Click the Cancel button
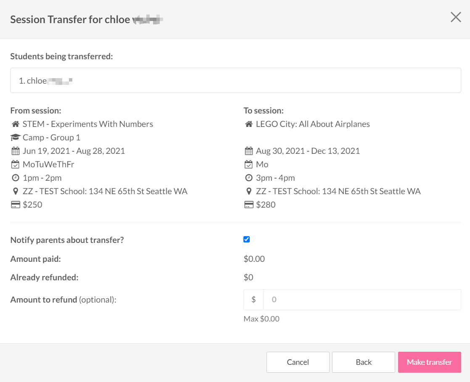 (x=298, y=362)
